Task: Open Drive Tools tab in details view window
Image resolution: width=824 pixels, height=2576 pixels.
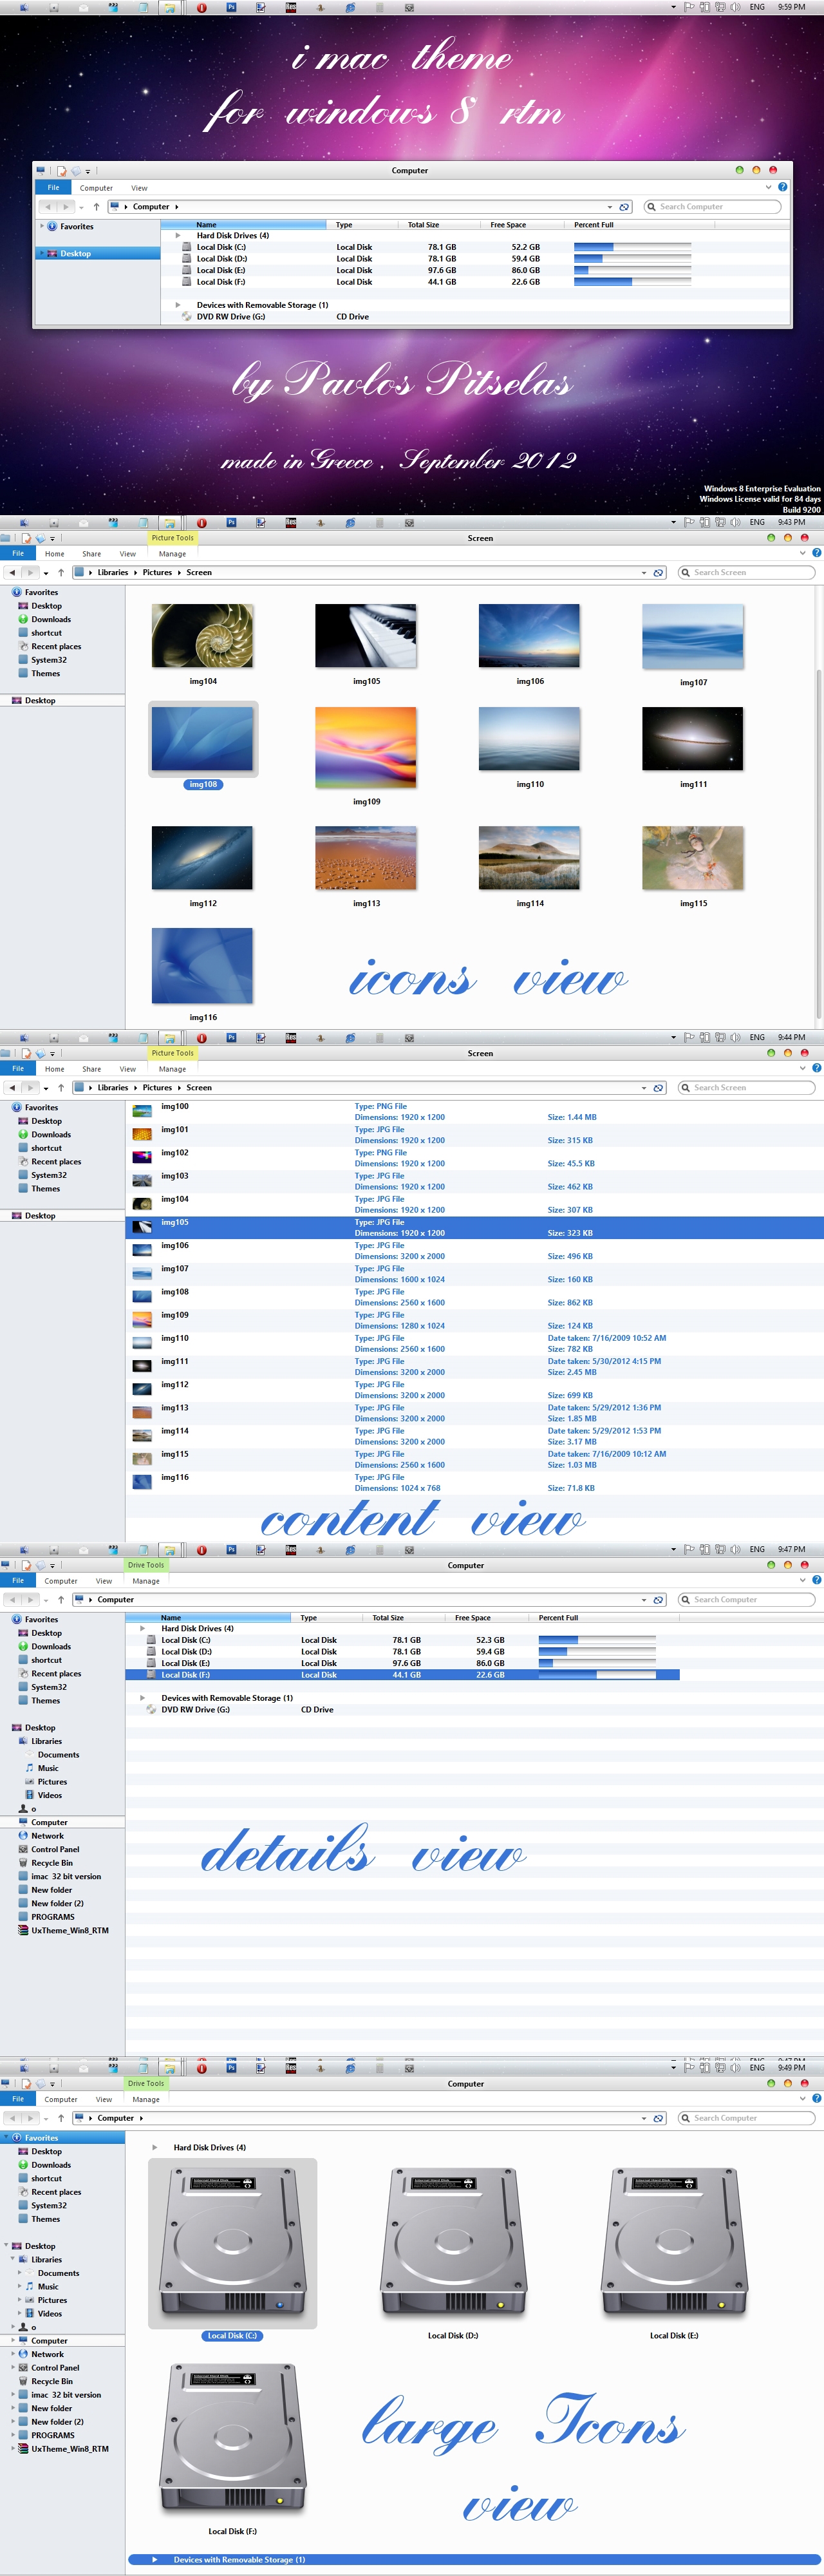Action: point(146,1565)
